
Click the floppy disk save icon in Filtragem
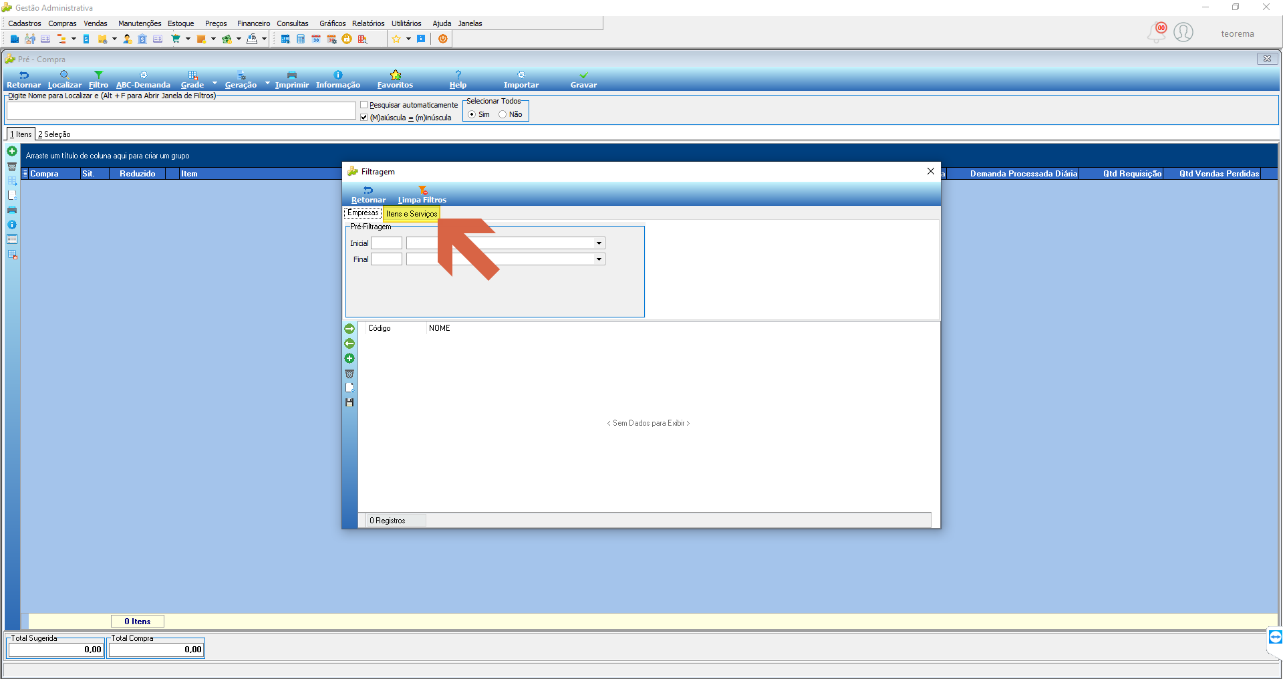349,402
